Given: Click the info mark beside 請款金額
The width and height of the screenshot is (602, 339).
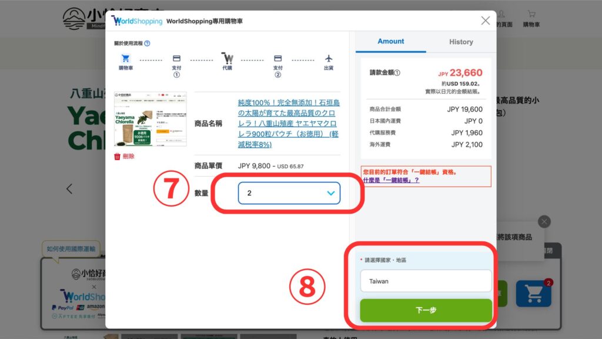Looking at the screenshot, I should click(x=397, y=74).
